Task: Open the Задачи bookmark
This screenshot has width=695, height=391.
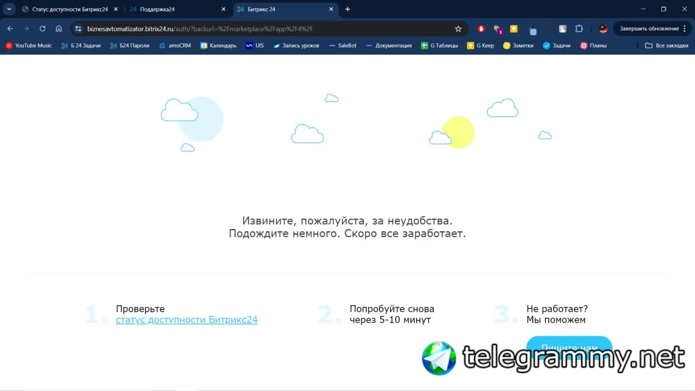Action: tap(557, 46)
